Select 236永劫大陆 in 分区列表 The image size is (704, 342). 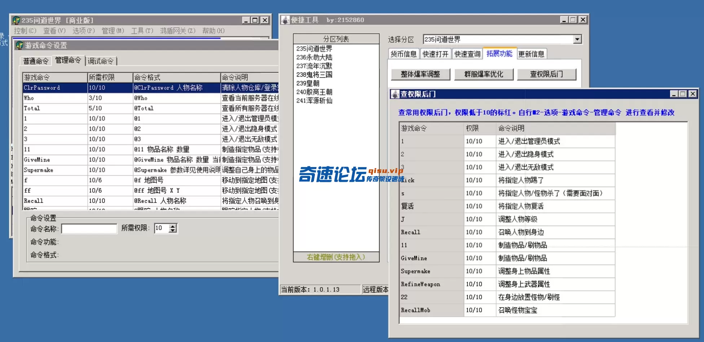[x=314, y=57]
